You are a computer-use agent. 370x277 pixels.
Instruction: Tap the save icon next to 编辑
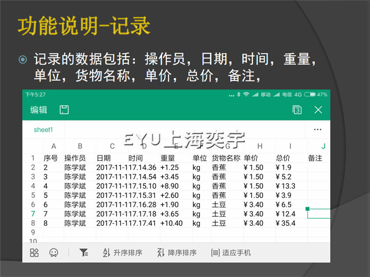click(x=64, y=110)
